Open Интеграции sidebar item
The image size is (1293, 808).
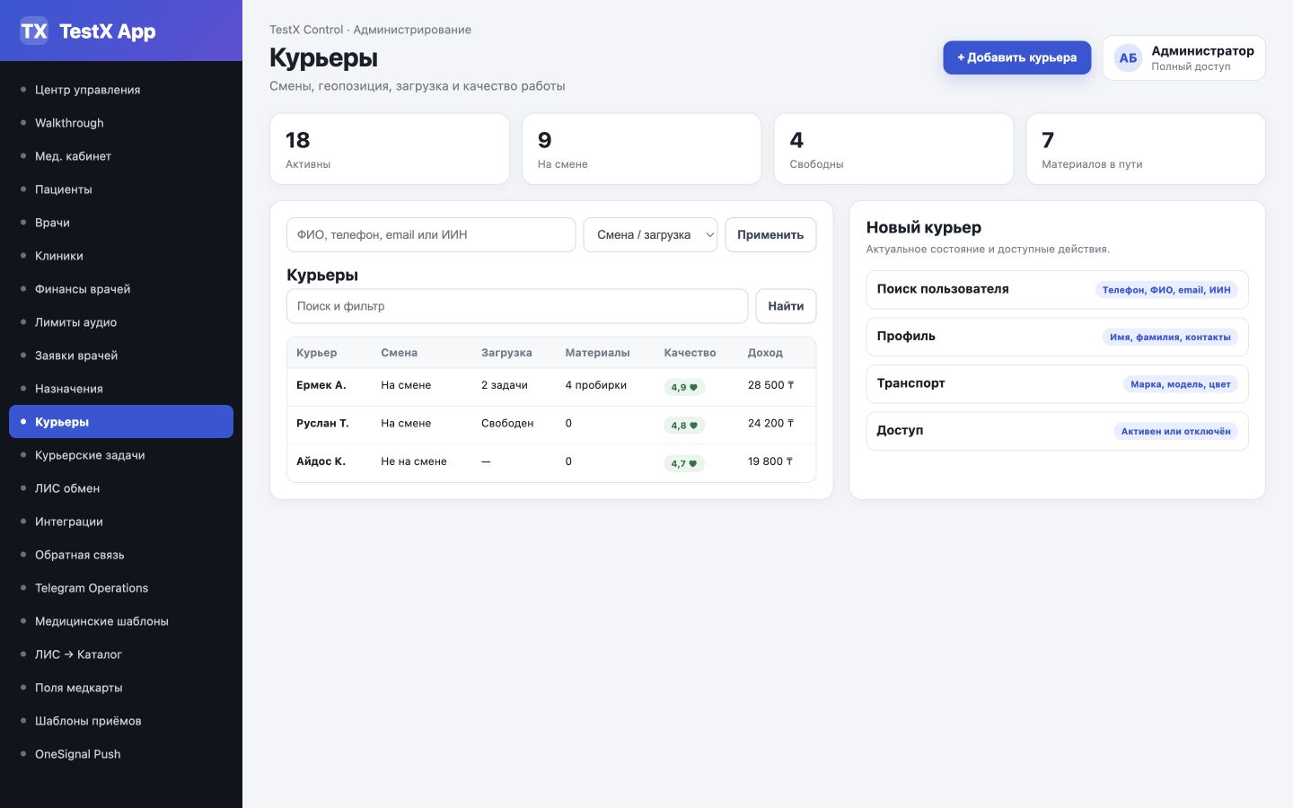point(121,522)
